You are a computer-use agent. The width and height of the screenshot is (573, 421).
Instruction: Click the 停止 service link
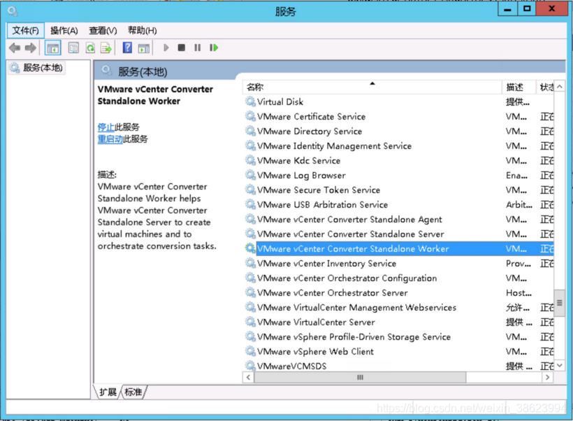[106, 127]
